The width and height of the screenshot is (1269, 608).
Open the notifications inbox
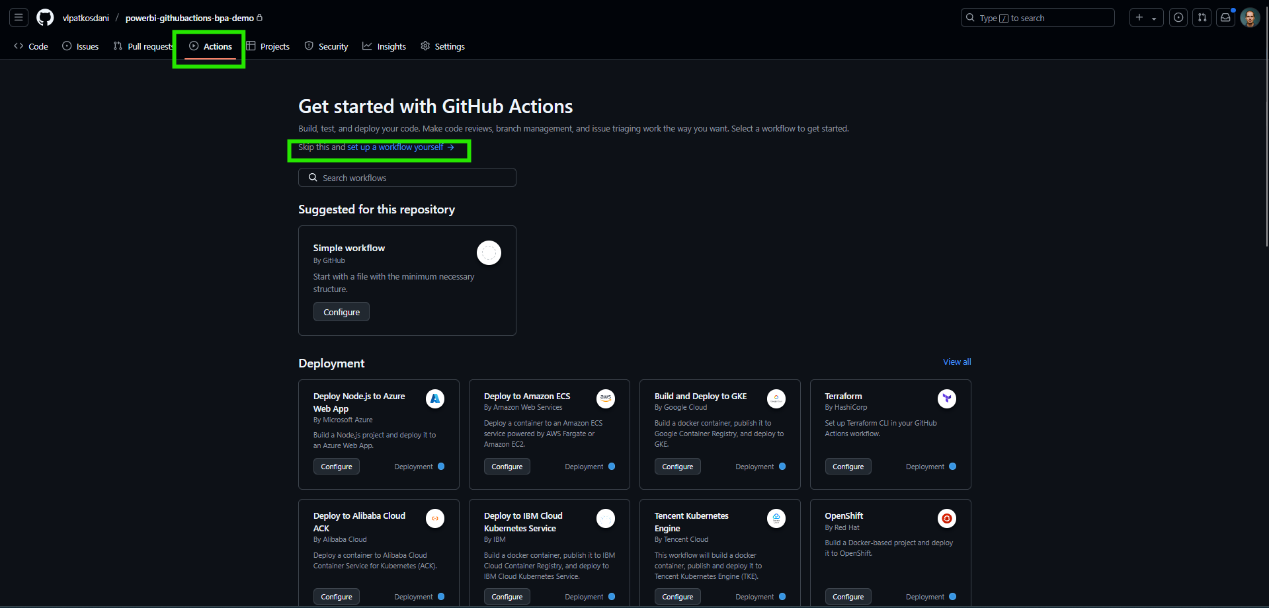(1225, 17)
